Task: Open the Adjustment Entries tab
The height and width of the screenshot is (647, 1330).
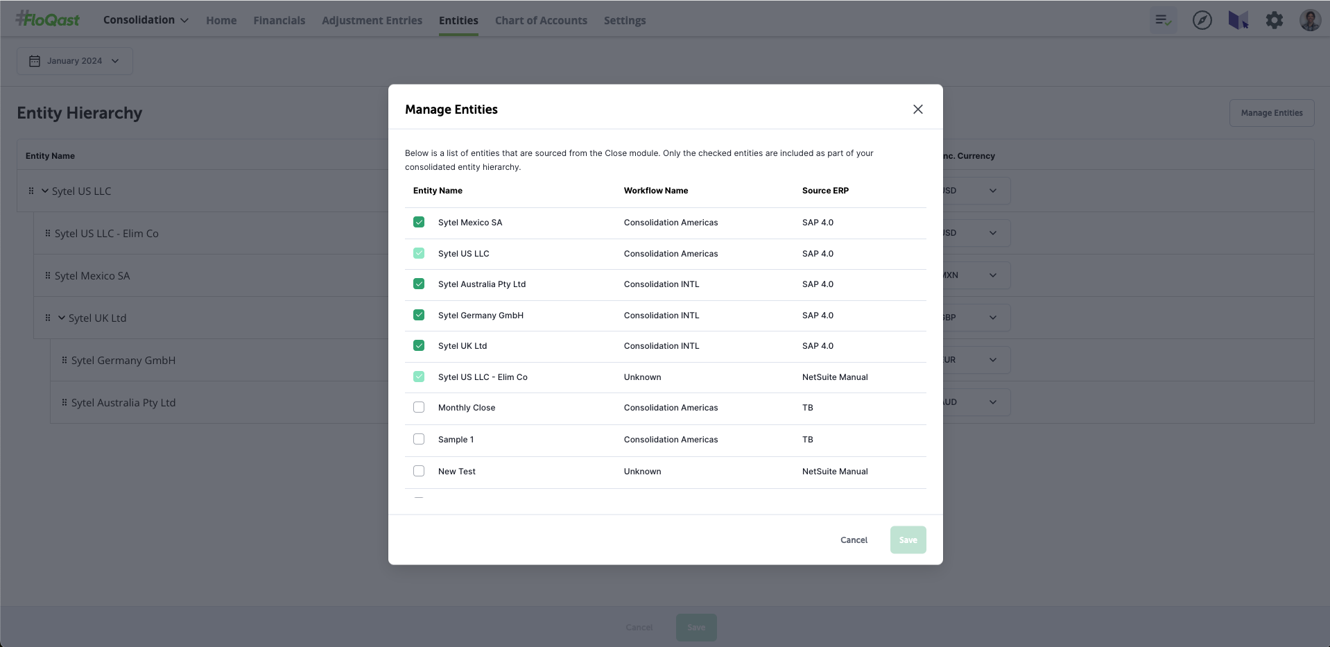Action: (372, 21)
